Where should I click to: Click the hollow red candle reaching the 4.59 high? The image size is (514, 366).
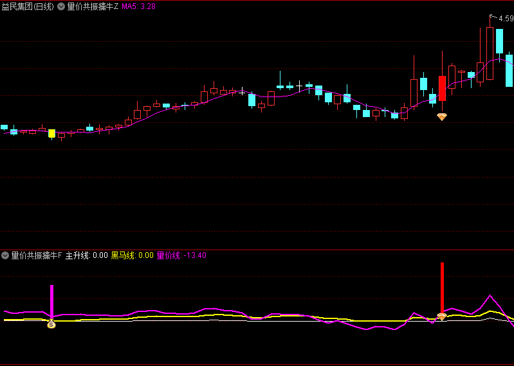point(490,53)
